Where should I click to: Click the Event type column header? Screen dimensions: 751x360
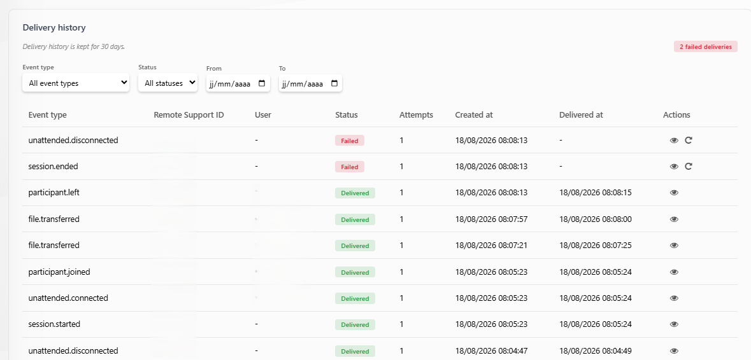point(47,114)
